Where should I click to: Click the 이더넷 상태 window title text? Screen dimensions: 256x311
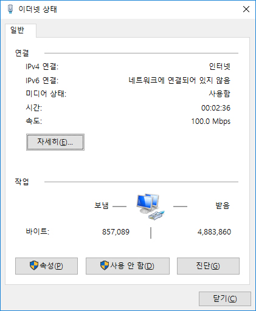[x=38, y=9]
